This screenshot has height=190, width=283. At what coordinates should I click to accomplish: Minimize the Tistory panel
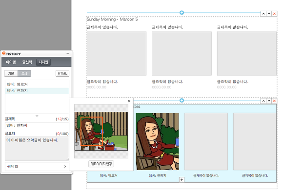pos(68,53)
